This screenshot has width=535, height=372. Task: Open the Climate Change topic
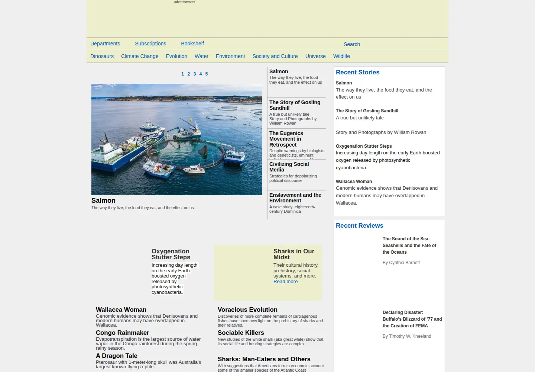pos(140,56)
